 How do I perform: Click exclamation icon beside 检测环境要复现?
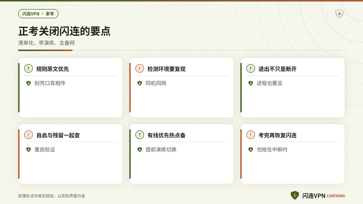tap(139, 69)
